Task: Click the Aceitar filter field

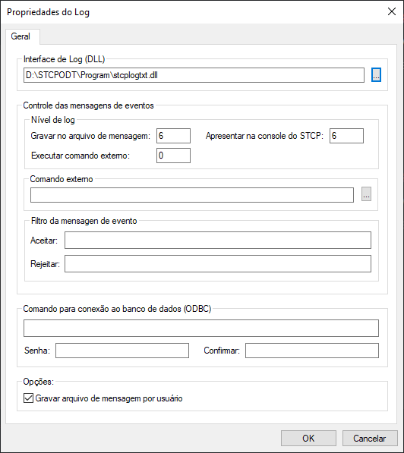Action: [x=218, y=240]
